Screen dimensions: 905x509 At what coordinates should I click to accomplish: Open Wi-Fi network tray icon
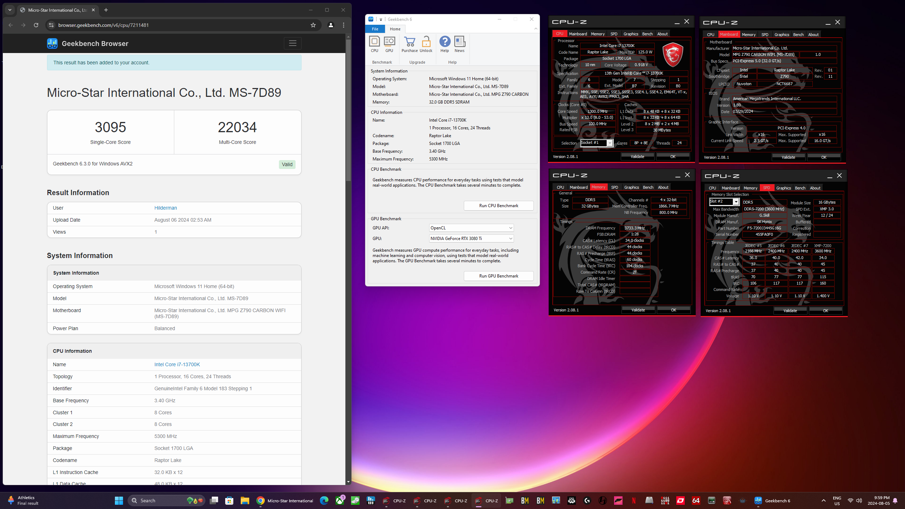[850, 501]
